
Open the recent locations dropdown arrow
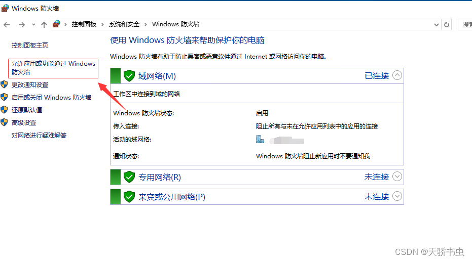point(33,25)
